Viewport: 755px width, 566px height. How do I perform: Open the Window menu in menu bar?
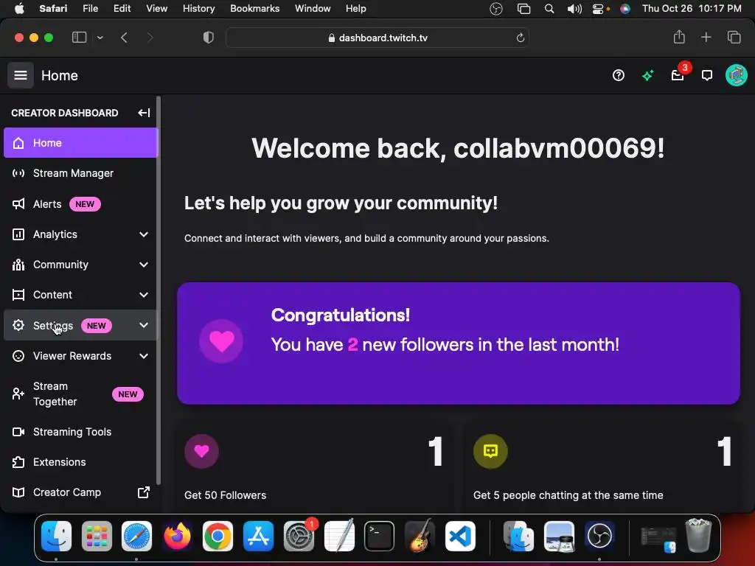pos(313,9)
